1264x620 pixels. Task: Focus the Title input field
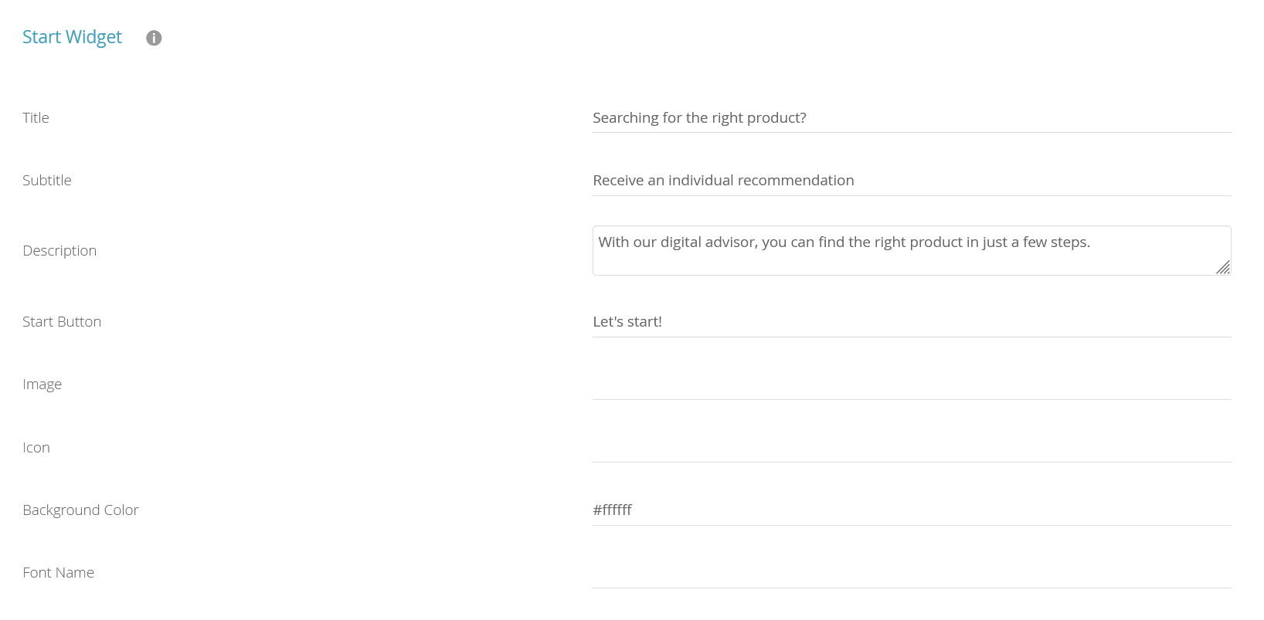click(912, 118)
